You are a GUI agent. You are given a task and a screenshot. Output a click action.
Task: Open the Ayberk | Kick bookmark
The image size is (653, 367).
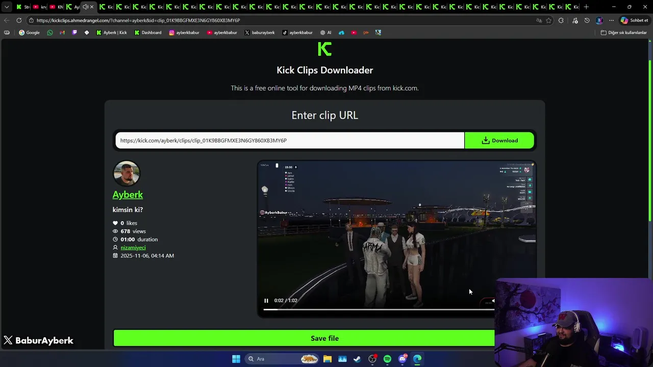[x=112, y=33]
